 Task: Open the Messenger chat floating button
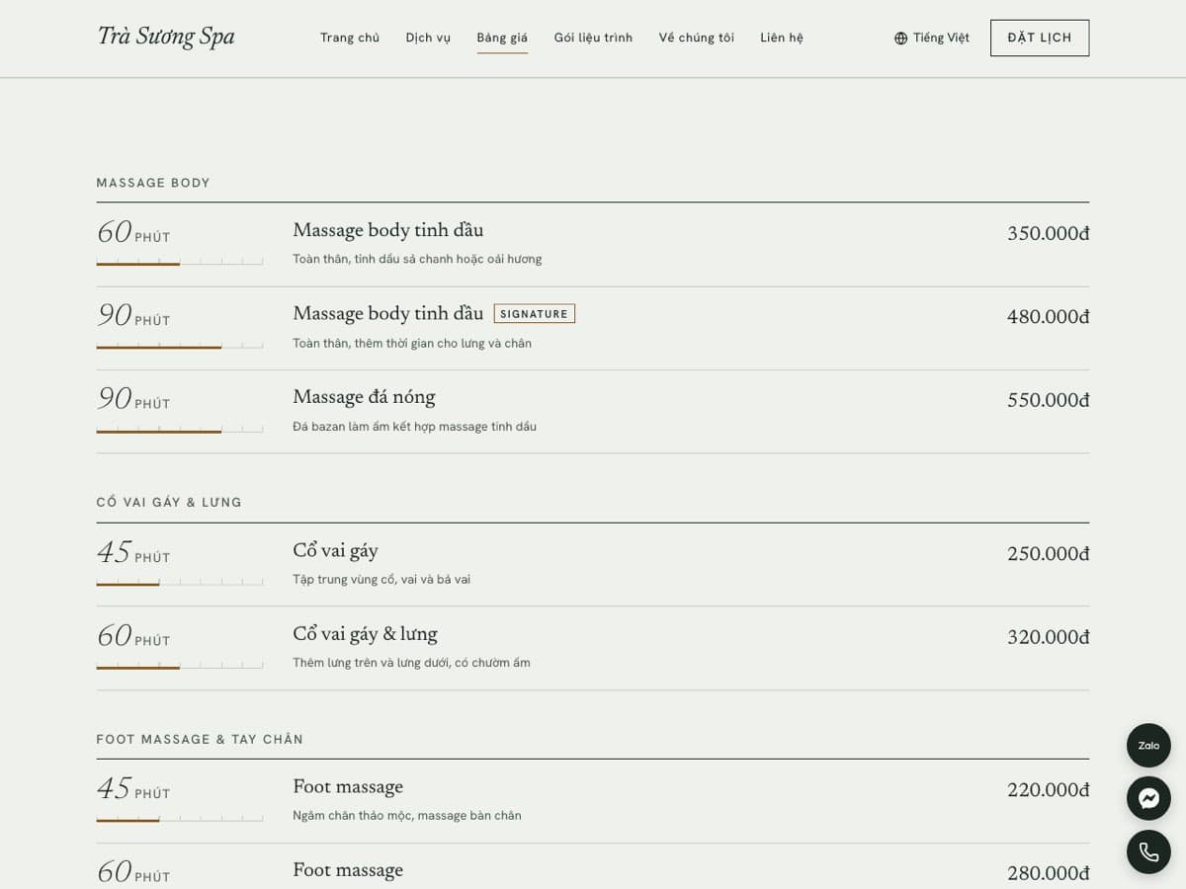[1148, 798]
